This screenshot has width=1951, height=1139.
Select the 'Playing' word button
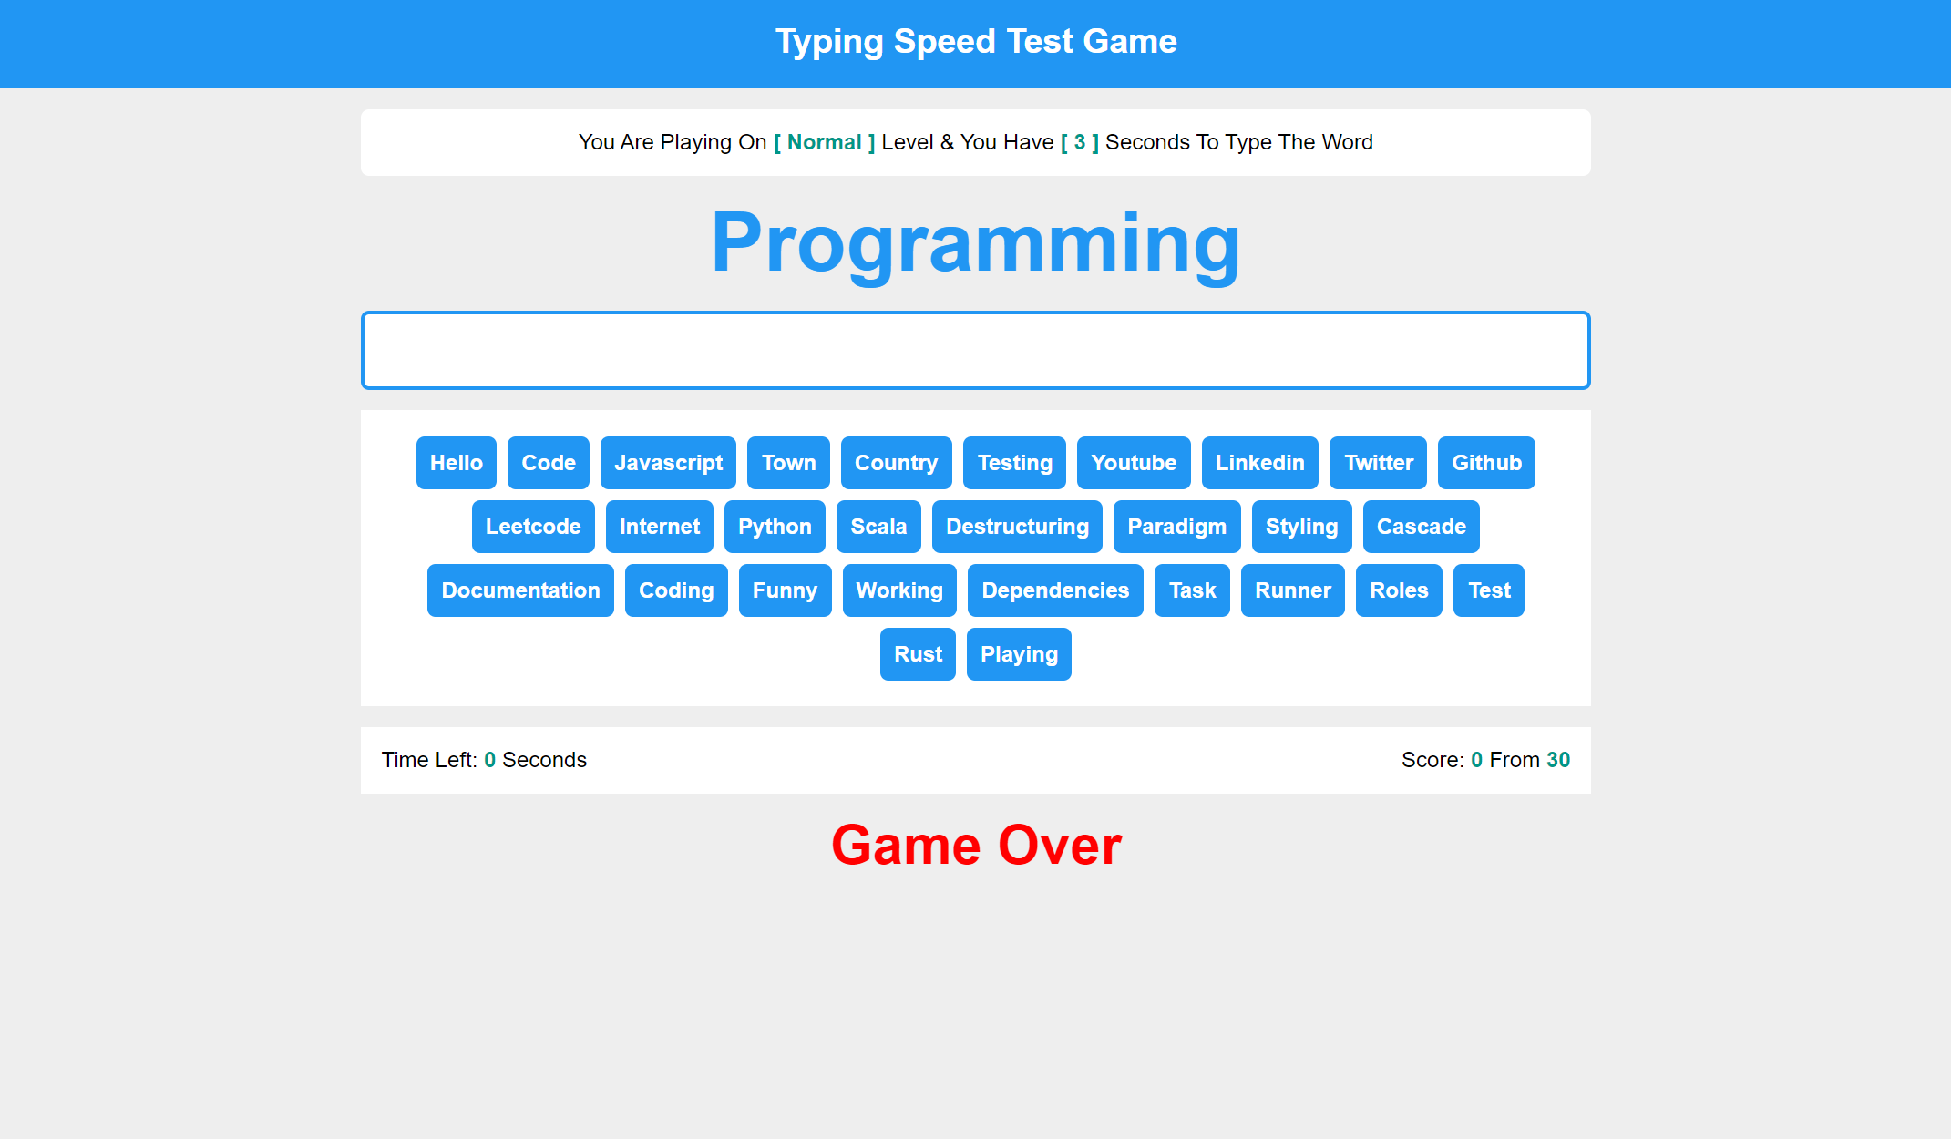1020,653
